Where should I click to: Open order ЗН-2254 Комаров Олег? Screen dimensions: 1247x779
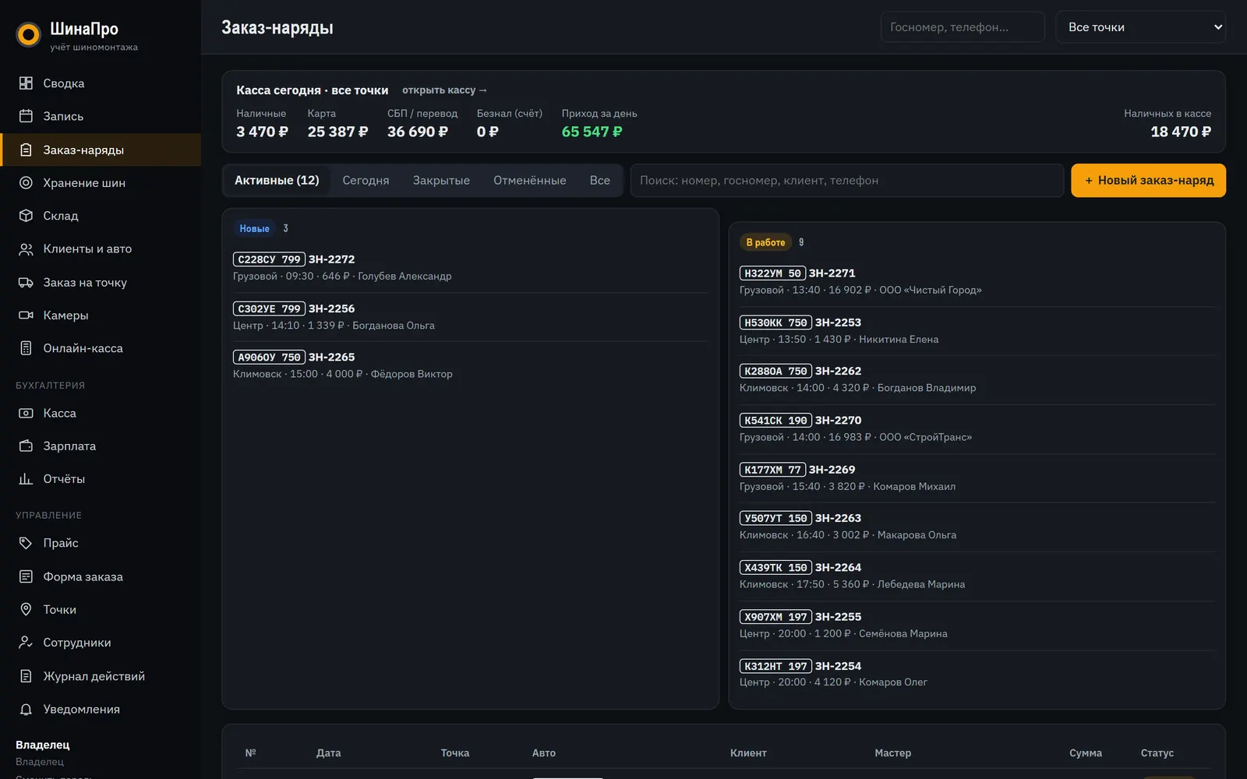click(977, 674)
